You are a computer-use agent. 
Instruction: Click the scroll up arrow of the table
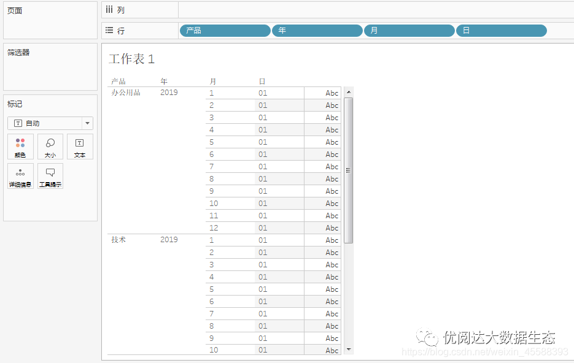(349, 92)
